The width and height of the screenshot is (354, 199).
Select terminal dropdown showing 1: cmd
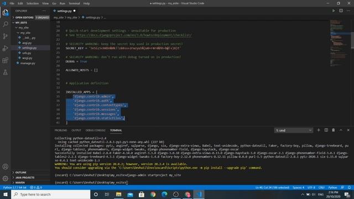click(294, 130)
